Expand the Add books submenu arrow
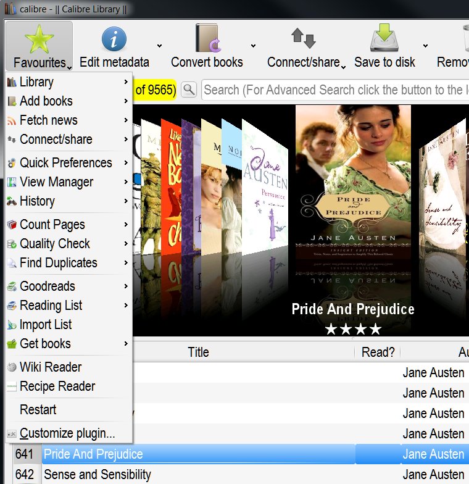The height and width of the screenshot is (484, 469). [x=126, y=101]
